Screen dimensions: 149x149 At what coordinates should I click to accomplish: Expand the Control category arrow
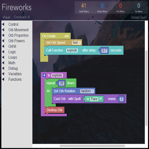tap(3, 24)
